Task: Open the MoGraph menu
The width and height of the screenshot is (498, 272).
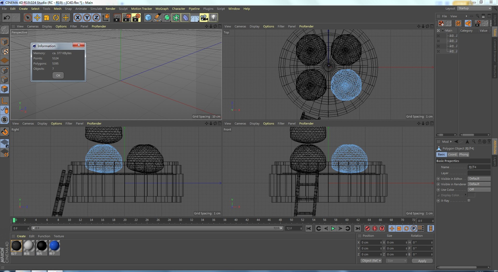Action: (162, 9)
